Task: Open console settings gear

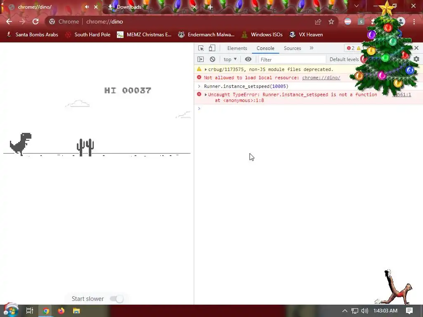Action: coord(416,59)
